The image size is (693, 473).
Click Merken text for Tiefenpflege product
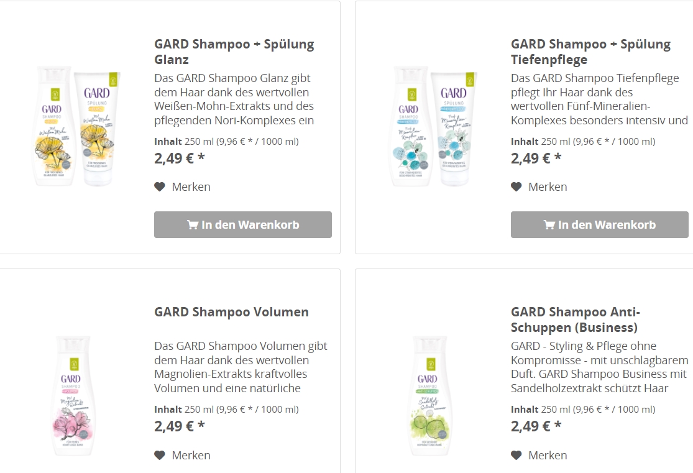[x=548, y=186]
